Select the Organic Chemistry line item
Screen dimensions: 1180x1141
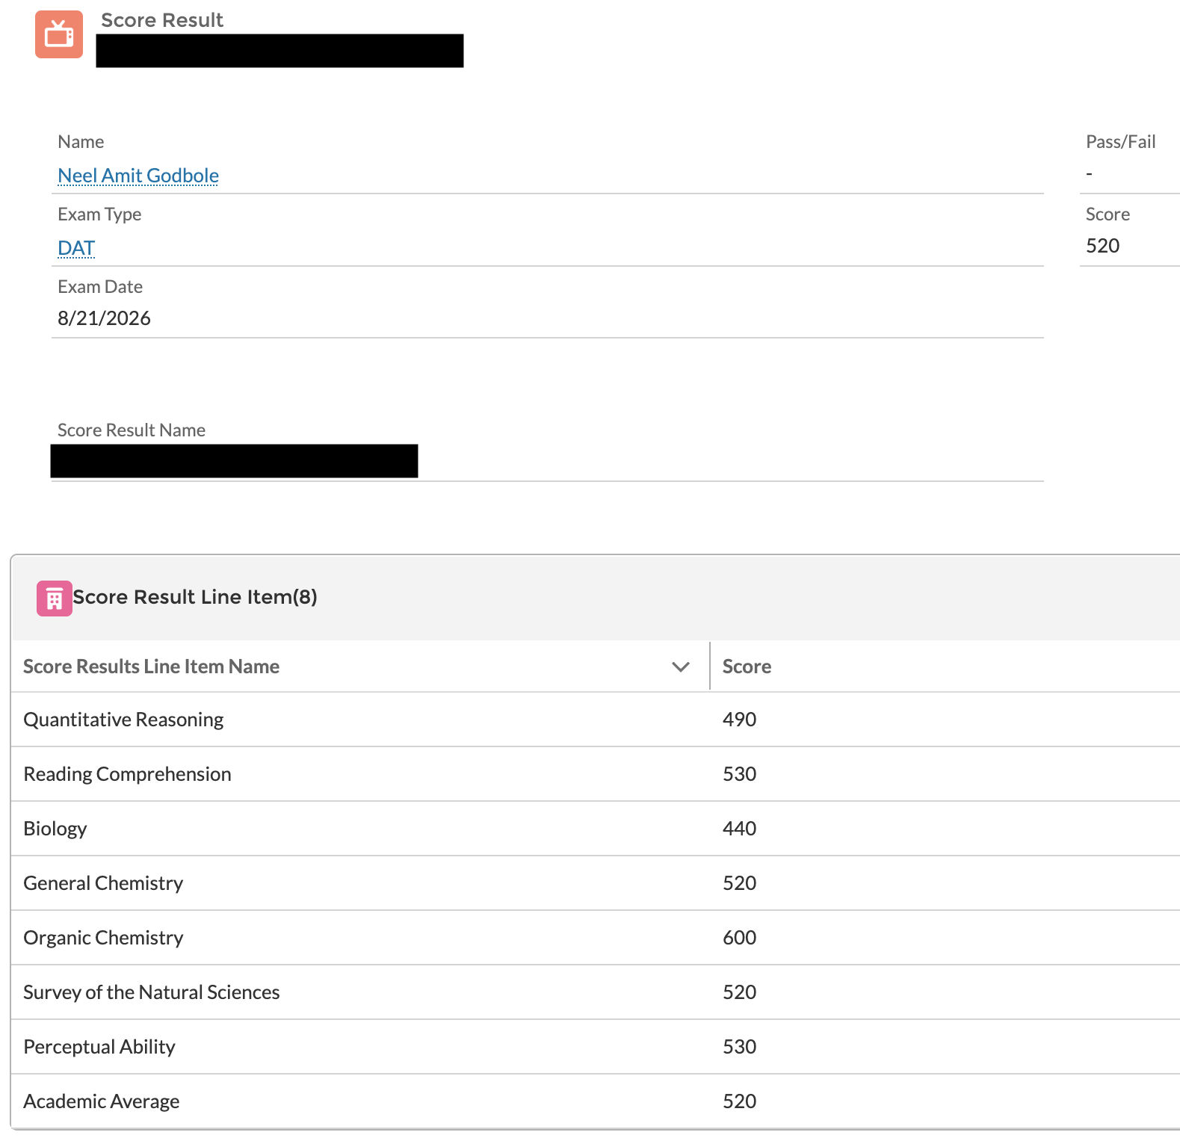point(103,938)
